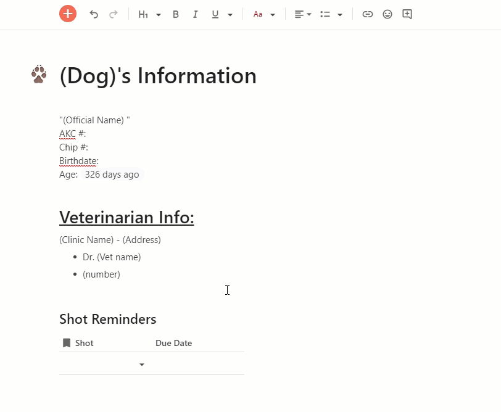Image resolution: width=501 pixels, height=412 pixels.
Task: Expand the dropdown in the empty Shot row
Action: (143, 364)
